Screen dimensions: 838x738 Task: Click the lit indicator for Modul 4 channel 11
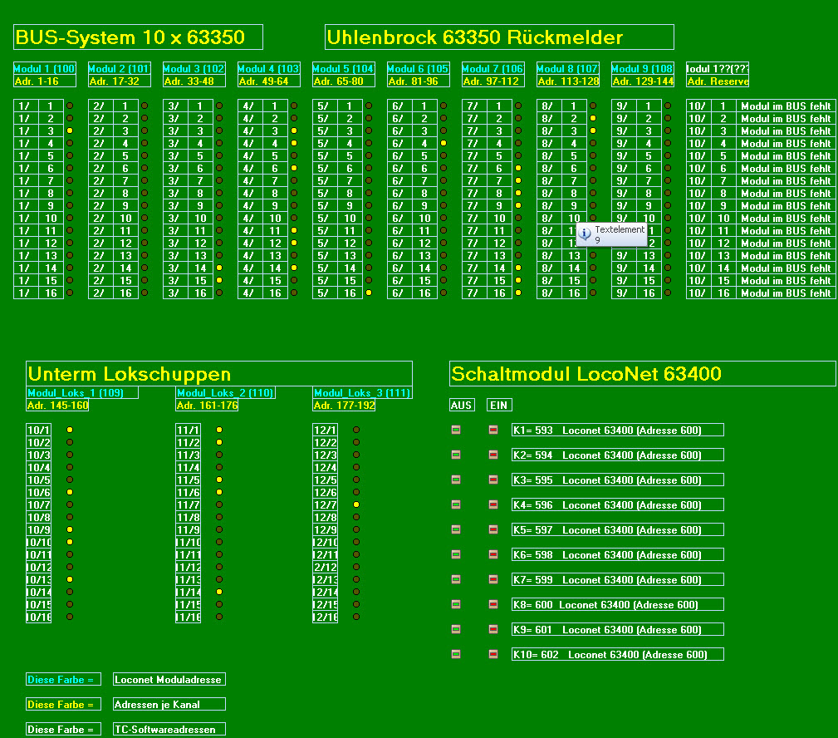[x=294, y=230]
